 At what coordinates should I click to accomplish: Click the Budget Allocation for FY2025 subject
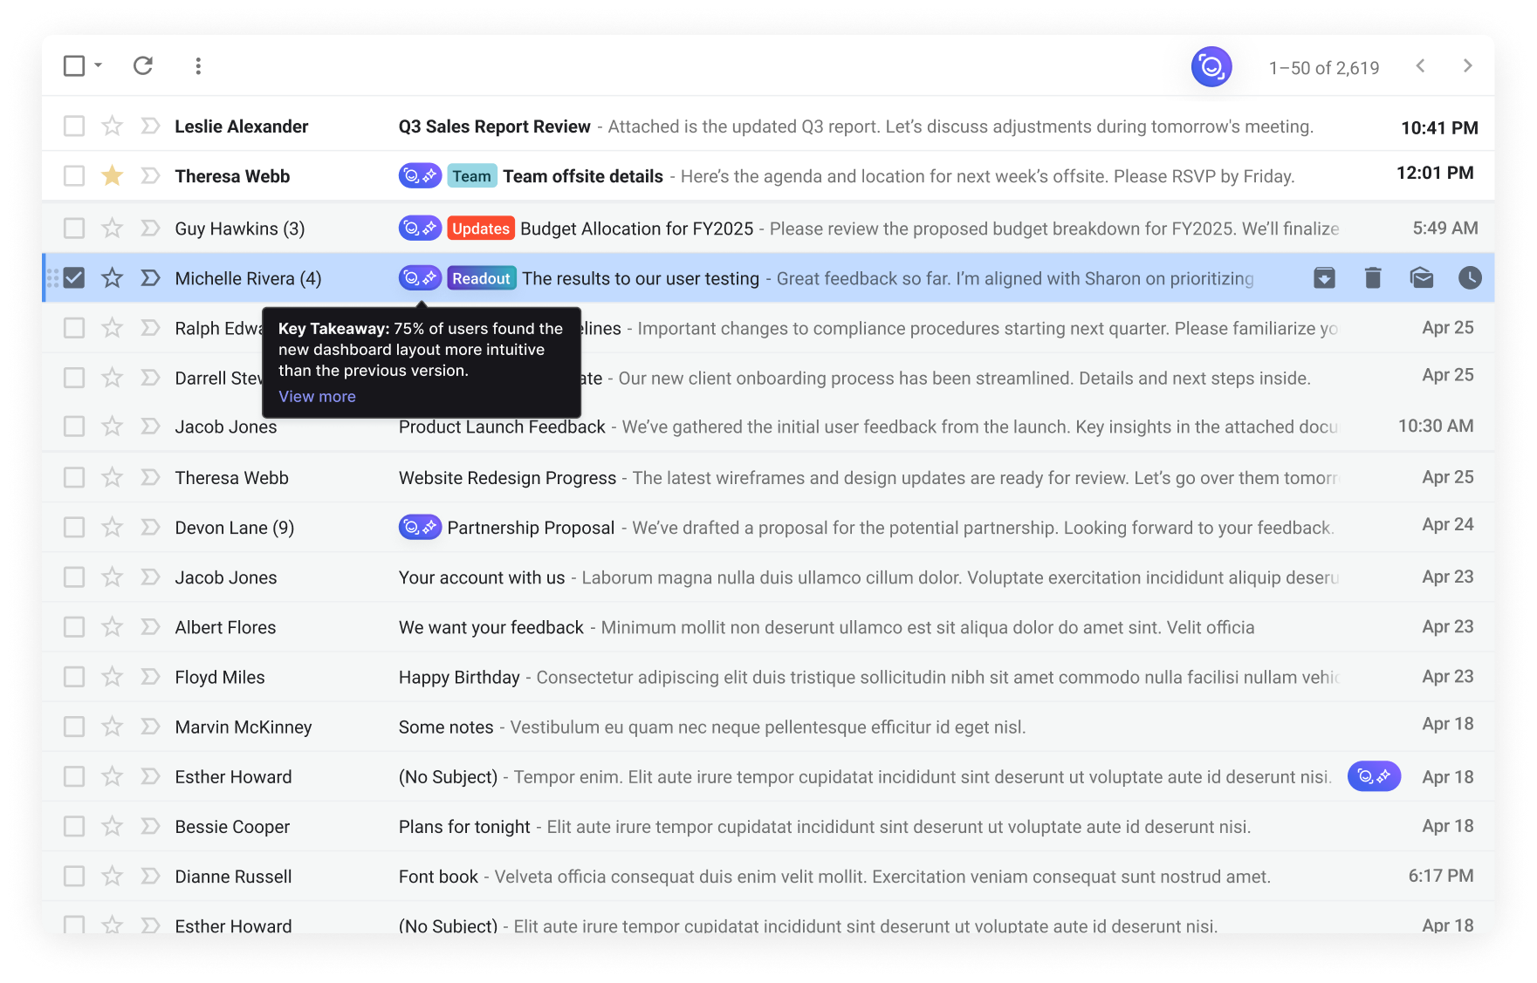[x=636, y=229]
